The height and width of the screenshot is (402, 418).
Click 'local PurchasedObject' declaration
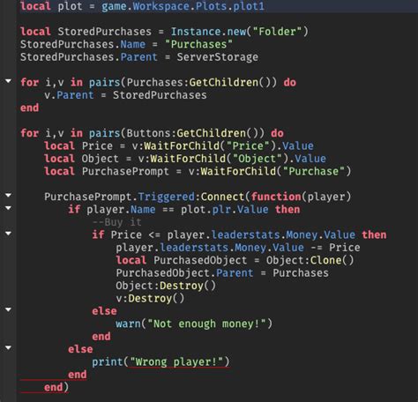tap(182, 260)
